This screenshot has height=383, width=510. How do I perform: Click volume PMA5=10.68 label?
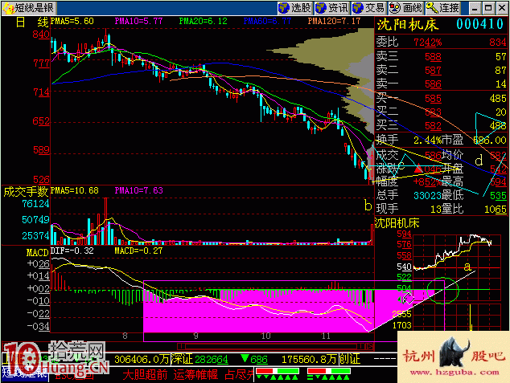point(75,190)
